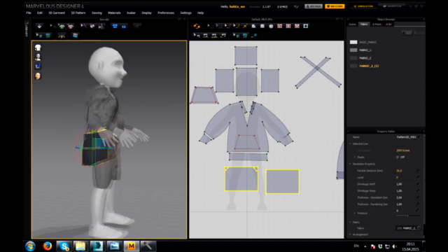
Task: Click the head texture icon in 3D viewport
Action: 38,76
